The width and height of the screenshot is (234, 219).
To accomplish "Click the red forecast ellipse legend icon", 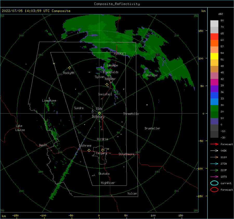I will [214, 190].
